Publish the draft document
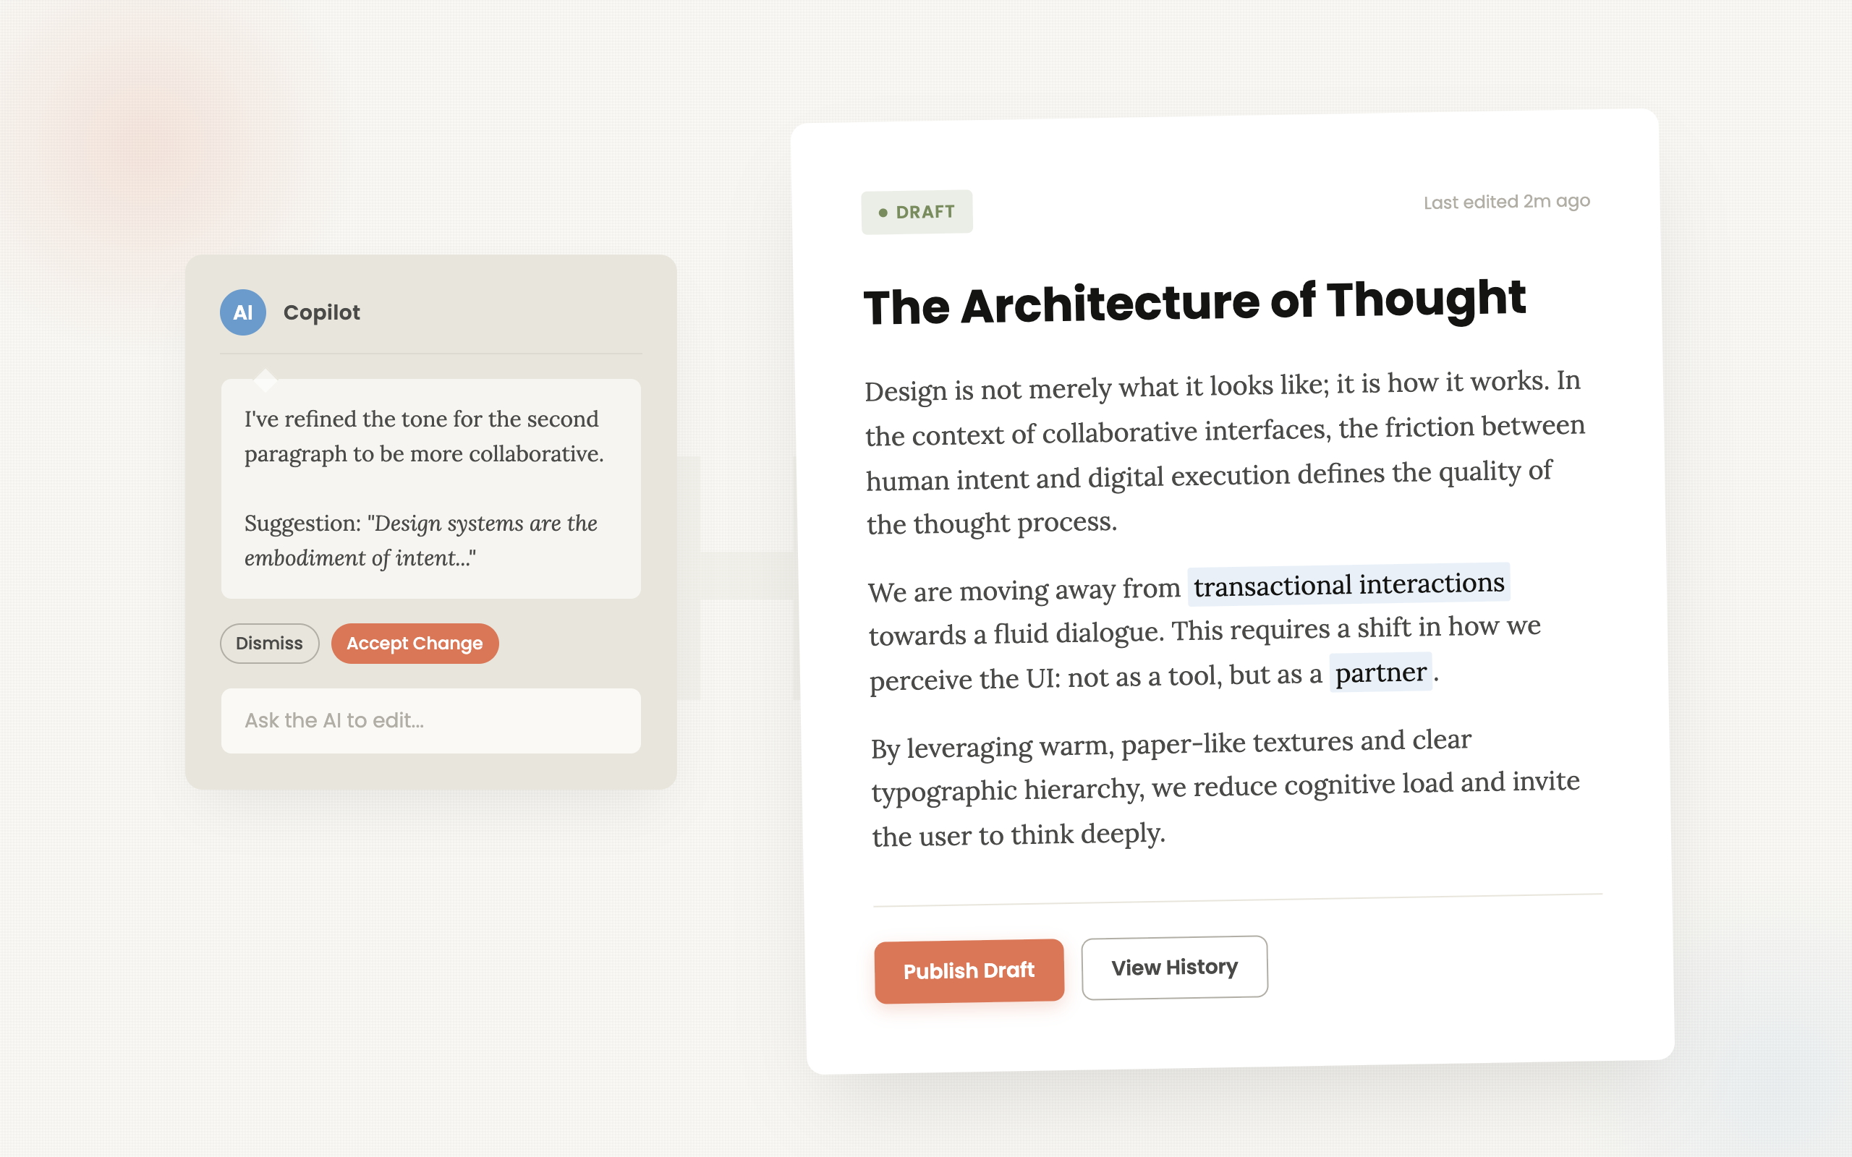Viewport: 1852px width, 1157px height. click(x=969, y=970)
